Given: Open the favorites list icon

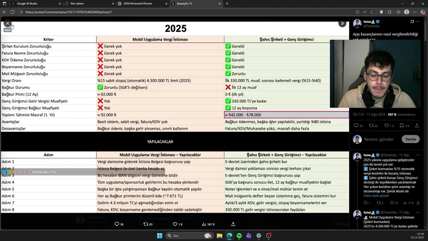Looking at the screenshot, I should click(398, 12).
